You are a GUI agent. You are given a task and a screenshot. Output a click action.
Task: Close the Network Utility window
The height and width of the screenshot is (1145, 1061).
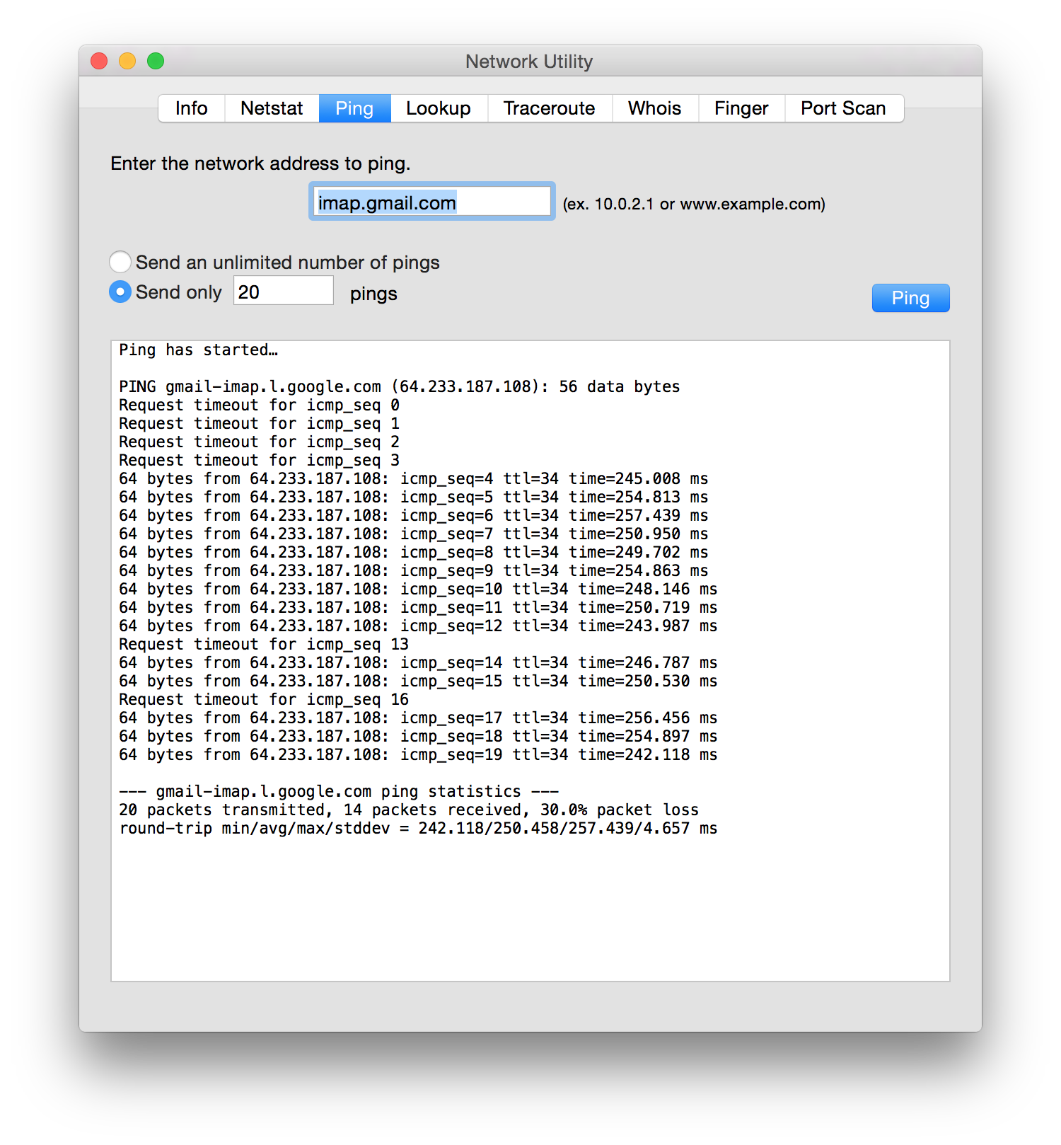click(100, 61)
